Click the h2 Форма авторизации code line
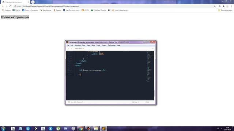 93,70
